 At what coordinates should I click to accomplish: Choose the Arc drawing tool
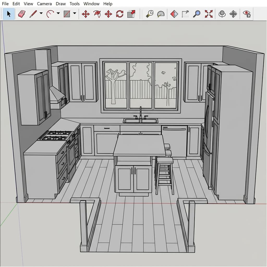(50, 14)
